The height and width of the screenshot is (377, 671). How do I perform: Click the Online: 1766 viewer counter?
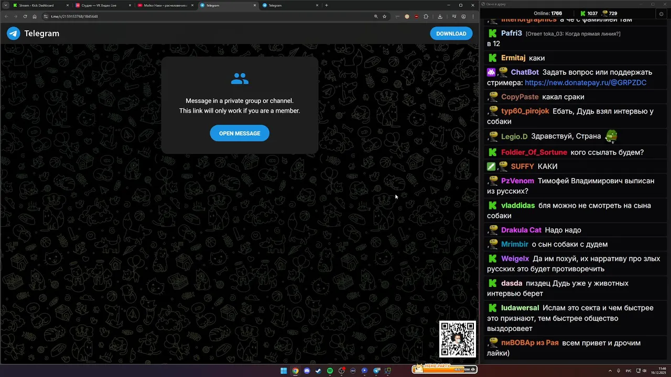click(x=548, y=13)
